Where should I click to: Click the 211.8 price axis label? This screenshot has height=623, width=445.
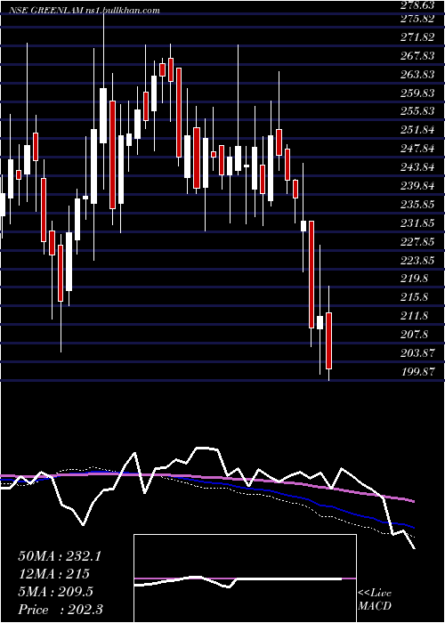(x=414, y=316)
